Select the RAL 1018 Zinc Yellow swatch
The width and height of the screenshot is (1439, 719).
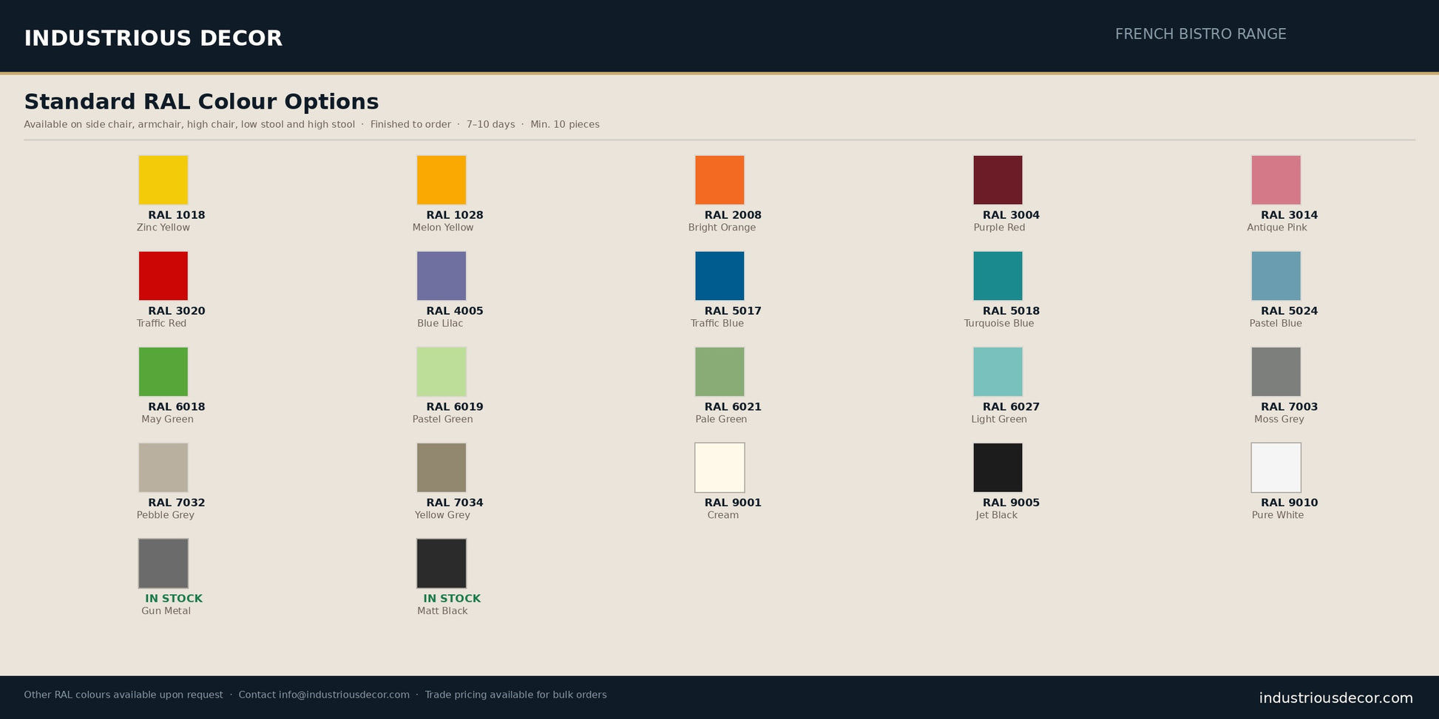click(163, 180)
